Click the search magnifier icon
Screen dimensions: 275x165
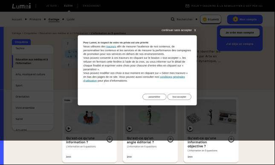[173, 19]
